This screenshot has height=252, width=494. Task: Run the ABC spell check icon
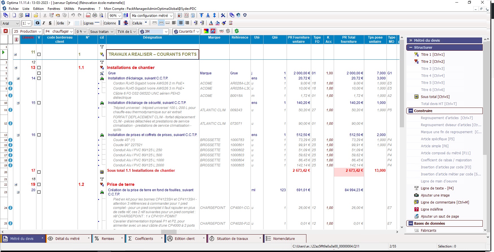click(x=221, y=31)
